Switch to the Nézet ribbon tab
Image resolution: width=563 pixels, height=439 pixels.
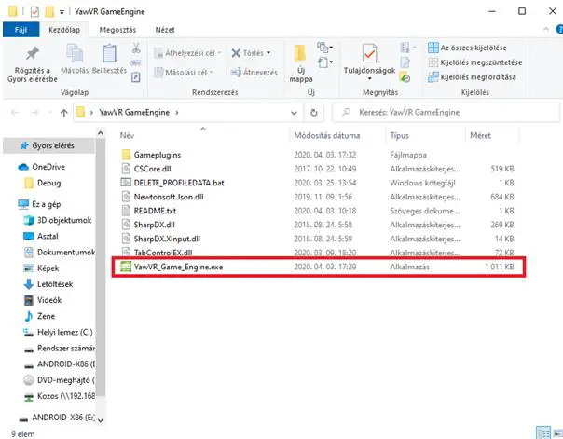[x=165, y=30]
